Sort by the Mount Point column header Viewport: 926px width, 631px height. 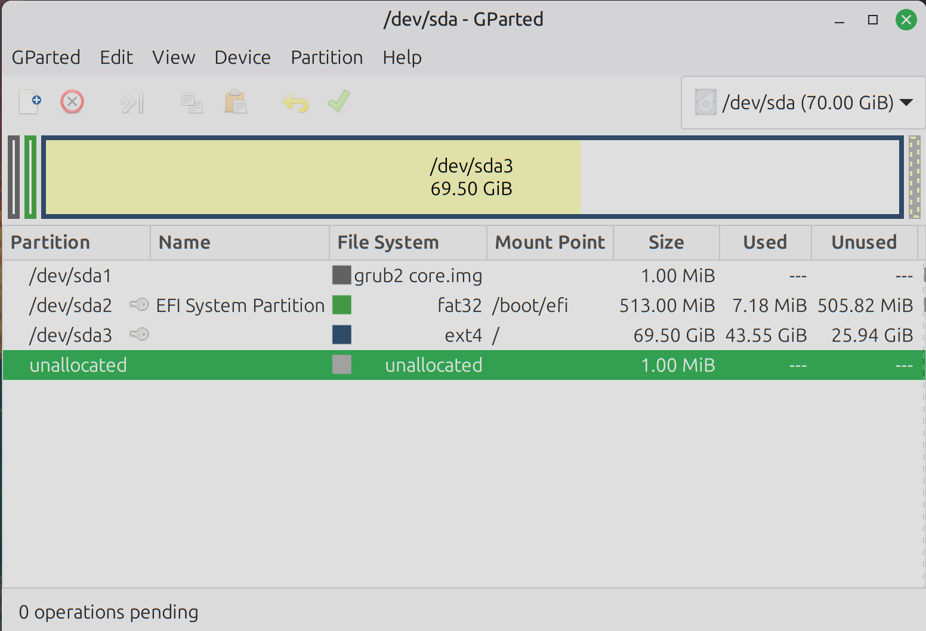(x=550, y=243)
